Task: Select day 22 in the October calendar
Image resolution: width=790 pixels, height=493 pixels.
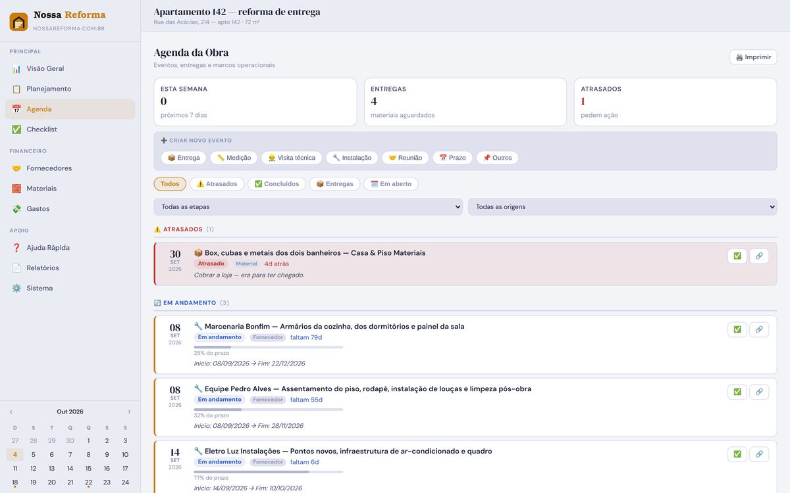Action: (88, 482)
